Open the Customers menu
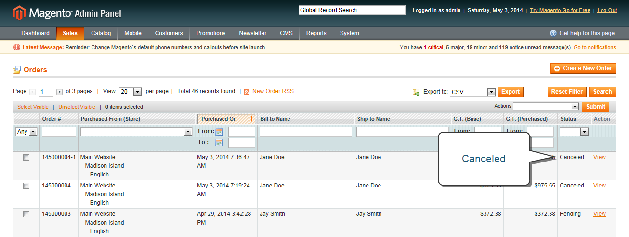 (169, 33)
